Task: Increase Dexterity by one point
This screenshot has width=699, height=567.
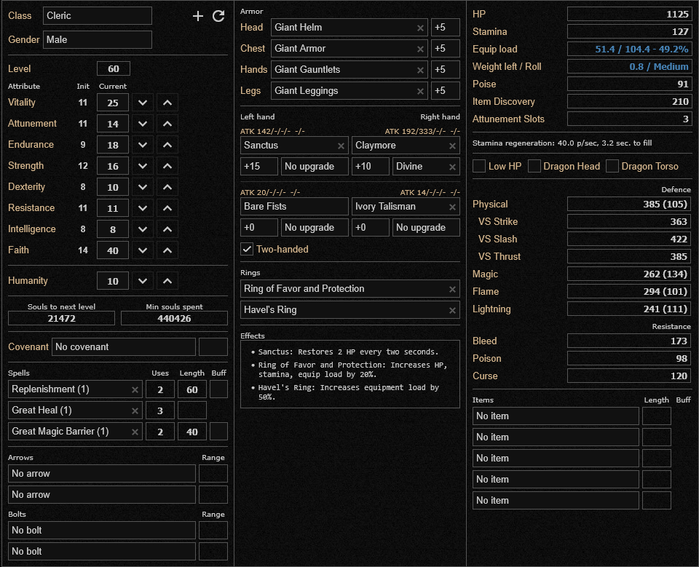Action: coord(167,187)
